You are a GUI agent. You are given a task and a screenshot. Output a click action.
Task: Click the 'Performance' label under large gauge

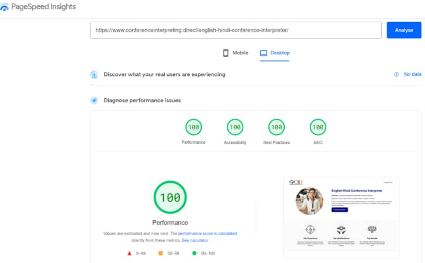pos(170,223)
